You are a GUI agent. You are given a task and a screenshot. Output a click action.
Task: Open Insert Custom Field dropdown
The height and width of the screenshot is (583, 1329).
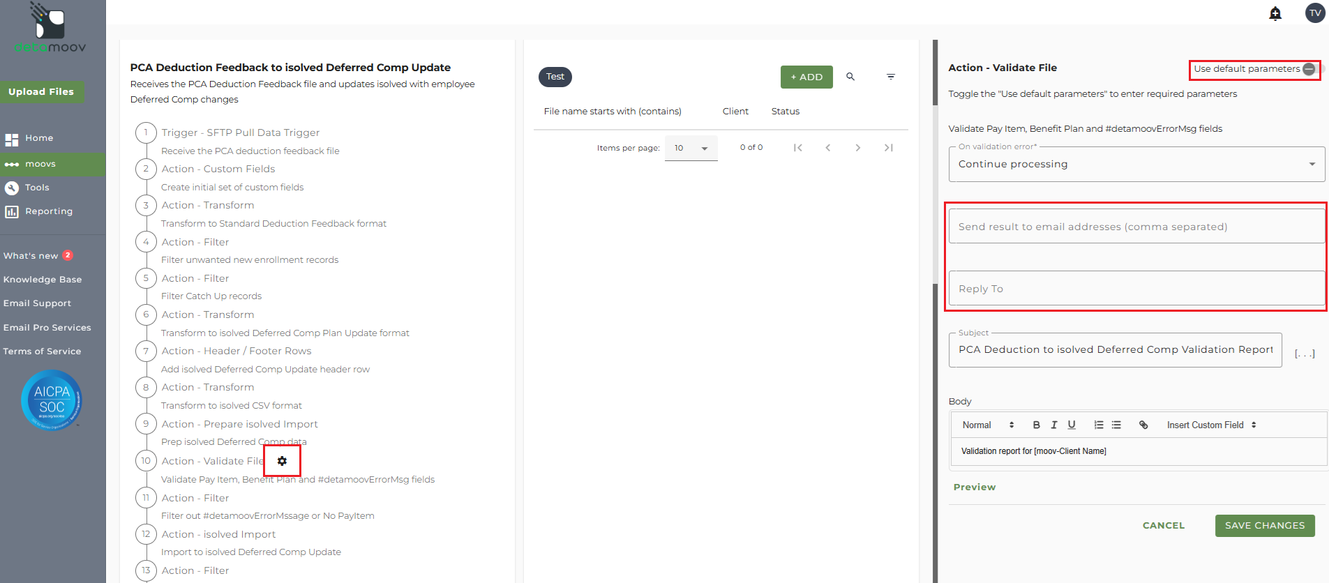[x=1212, y=425]
